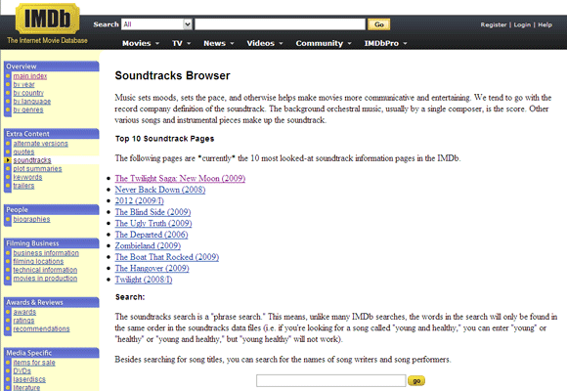Click the Go button in the header
Viewport: 567px width, 391px height.
[378, 24]
